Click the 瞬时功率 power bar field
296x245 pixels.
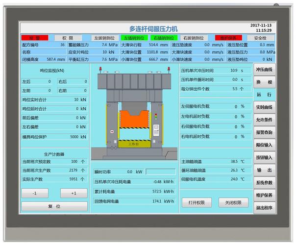161,171
